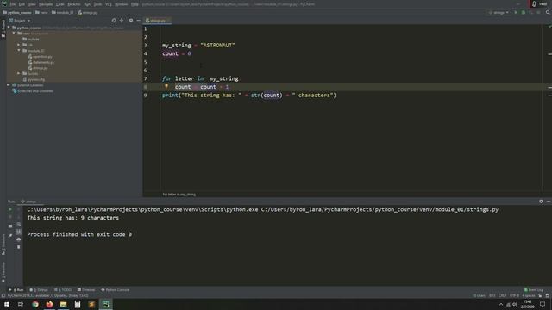Screen dimensions: 552x310
Task: Expand the Scripts folder arrow
Action: [x=19, y=73]
